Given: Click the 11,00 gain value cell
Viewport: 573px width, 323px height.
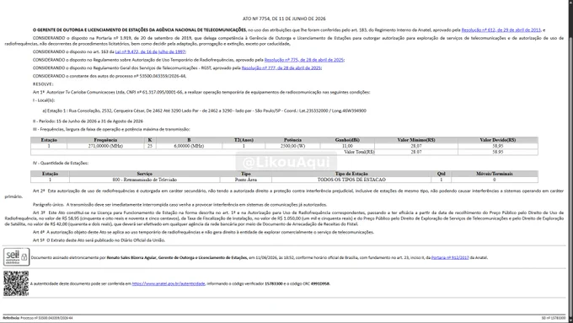Looking at the screenshot, I should click(x=347, y=146).
